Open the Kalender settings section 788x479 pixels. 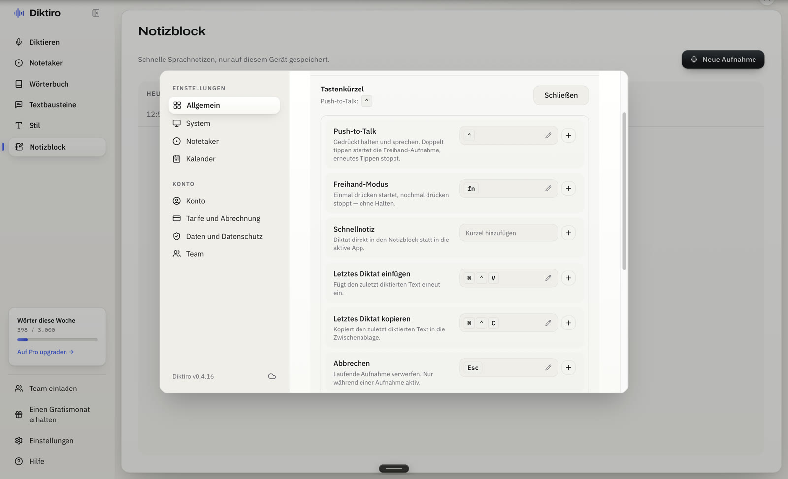(x=224, y=159)
